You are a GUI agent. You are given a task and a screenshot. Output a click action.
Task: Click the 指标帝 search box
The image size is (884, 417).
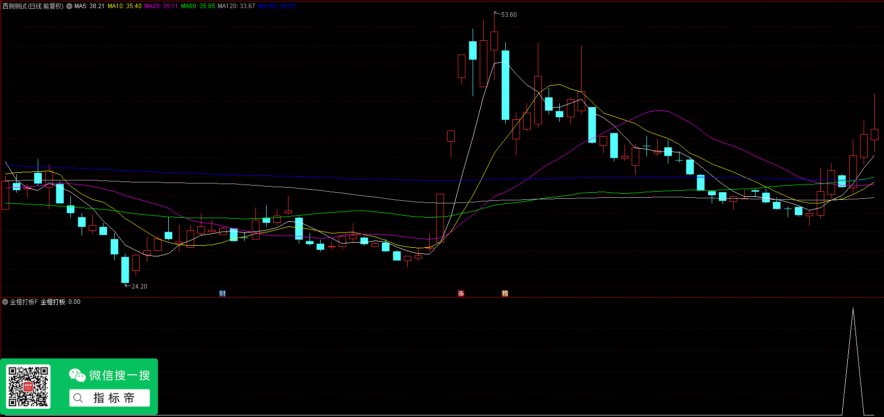click(x=110, y=398)
